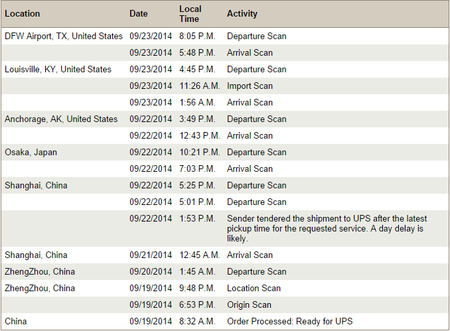The width and height of the screenshot is (450, 331).
Task: Click the Origin Scan activity entry
Action: pyautogui.click(x=249, y=305)
